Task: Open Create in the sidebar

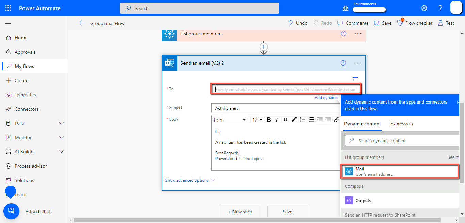Action: pyautogui.click(x=34, y=80)
